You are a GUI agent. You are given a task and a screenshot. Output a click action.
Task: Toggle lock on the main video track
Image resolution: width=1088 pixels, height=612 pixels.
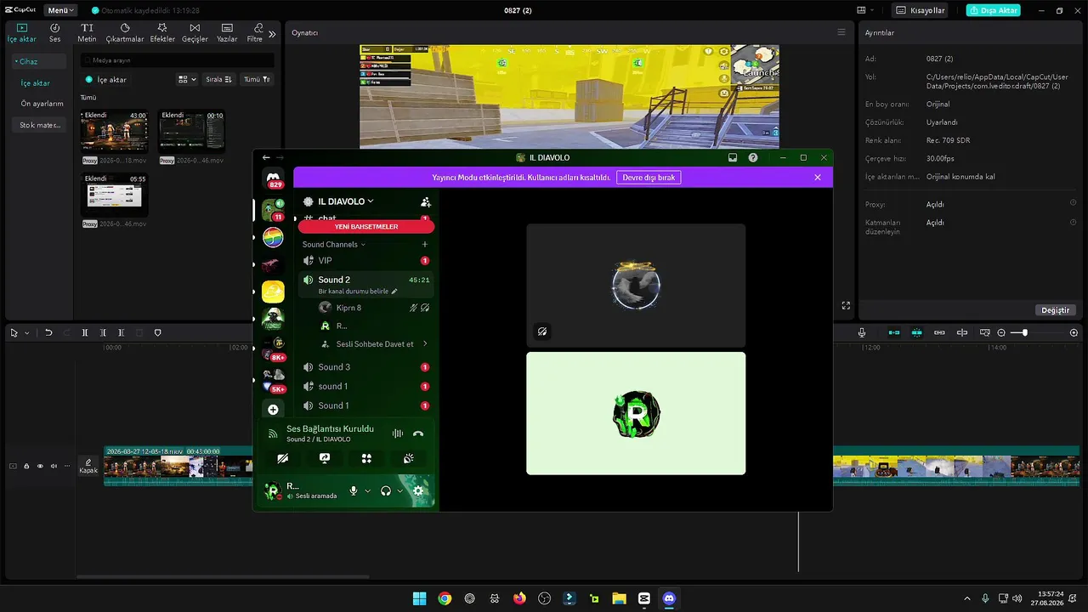[x=26, y=466]
